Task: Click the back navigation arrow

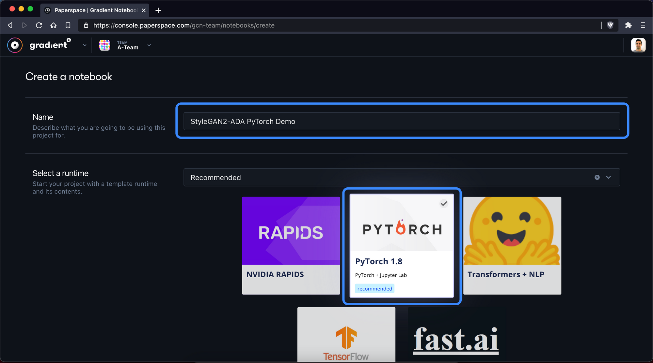Action: click(x=10, y=25)
